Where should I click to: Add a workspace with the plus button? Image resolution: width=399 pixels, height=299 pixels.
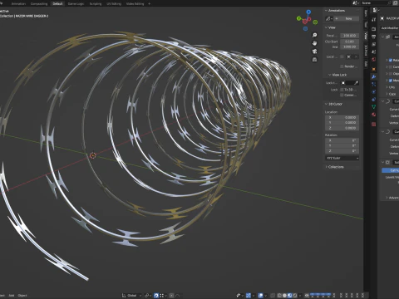click(149, 3)
